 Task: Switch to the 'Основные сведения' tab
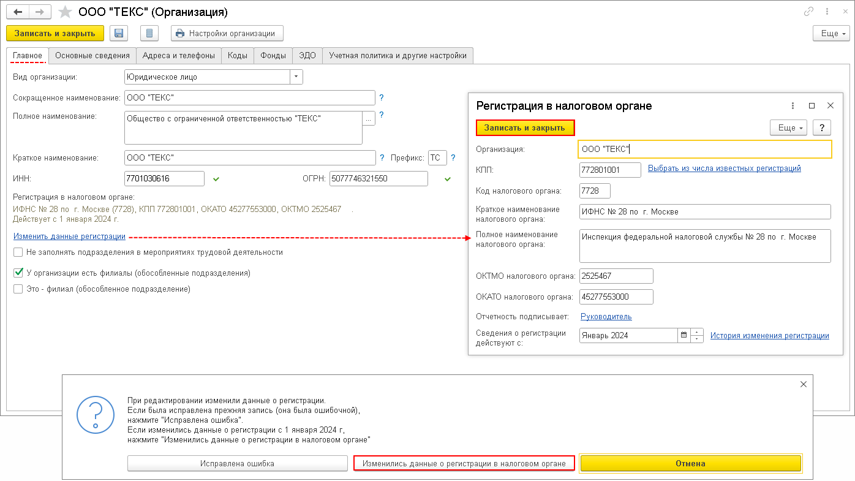pos(92,55)
